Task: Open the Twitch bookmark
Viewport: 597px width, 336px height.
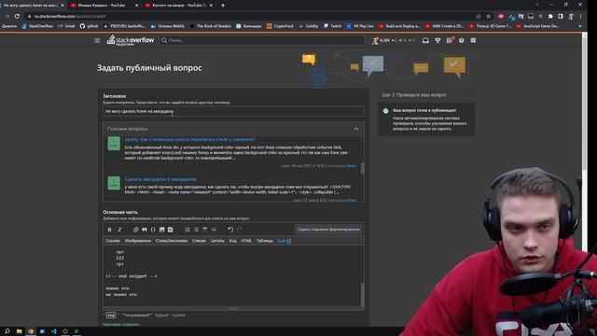Action: (x=332, y=26)
